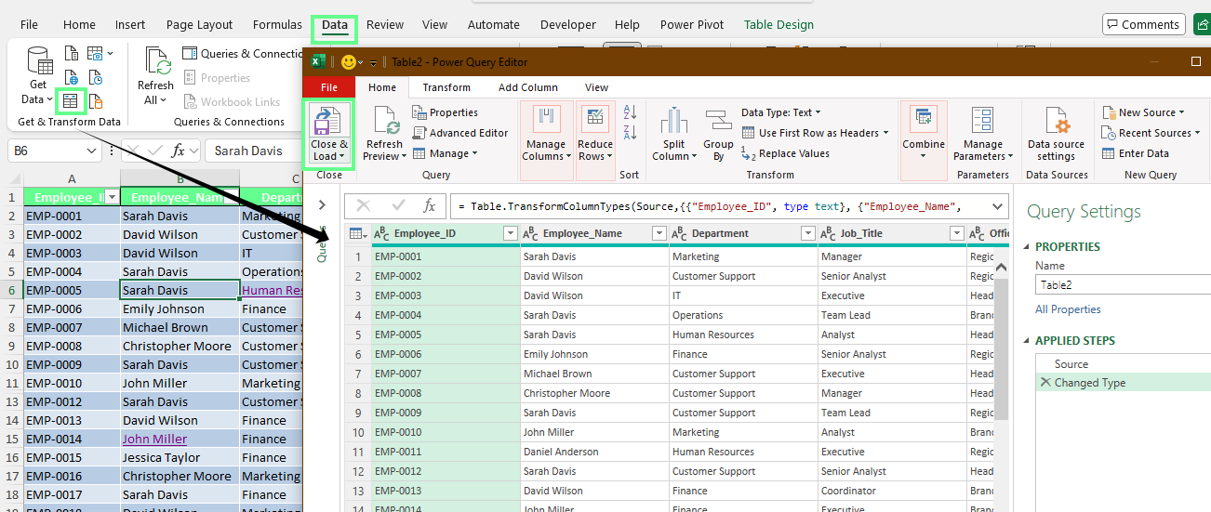Click Excel cell A2 EMP-0001

(72, 216)
